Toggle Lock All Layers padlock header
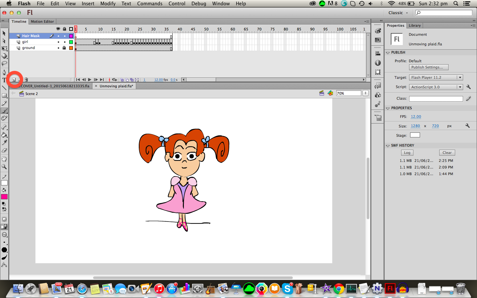This screenshot has height=298, width=477. [64, 29]
